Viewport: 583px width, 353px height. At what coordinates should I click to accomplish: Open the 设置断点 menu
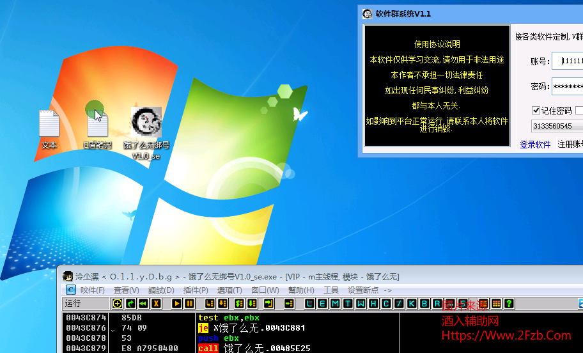(x=363, y=290)
